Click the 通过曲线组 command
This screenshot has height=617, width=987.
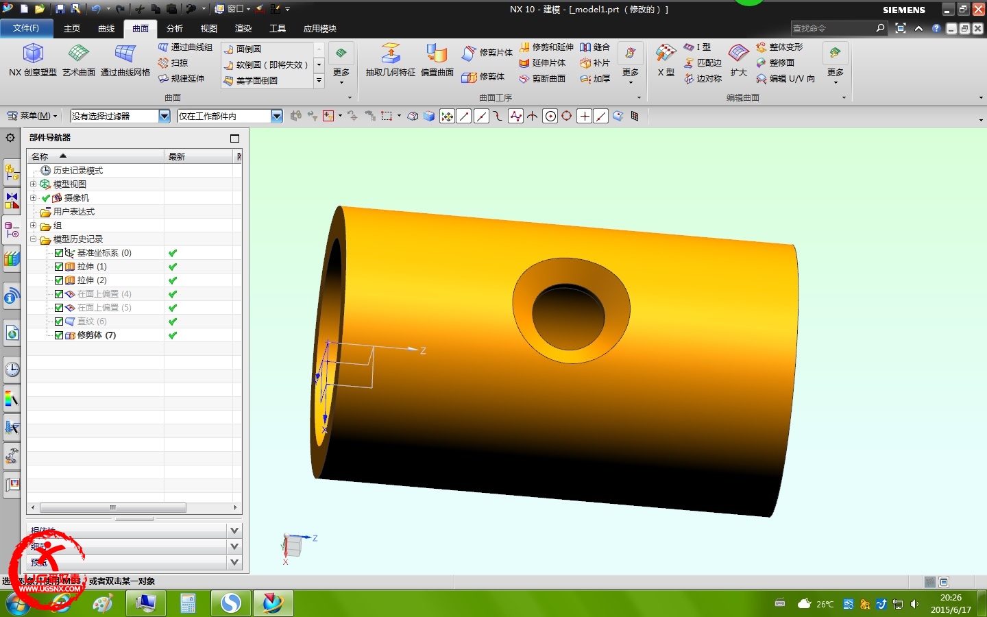[x=185, y=47]
